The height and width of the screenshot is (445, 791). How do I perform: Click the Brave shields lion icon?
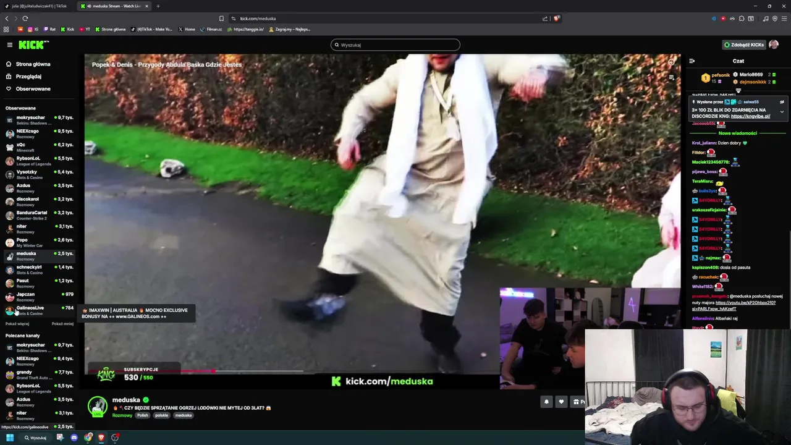pos(556,19)
